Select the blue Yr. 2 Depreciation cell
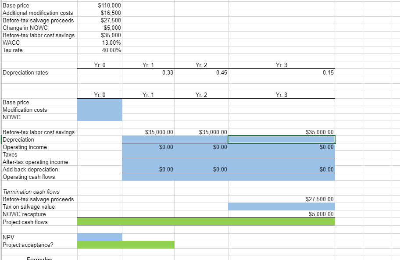400x260 pixels. pos(201,139)
